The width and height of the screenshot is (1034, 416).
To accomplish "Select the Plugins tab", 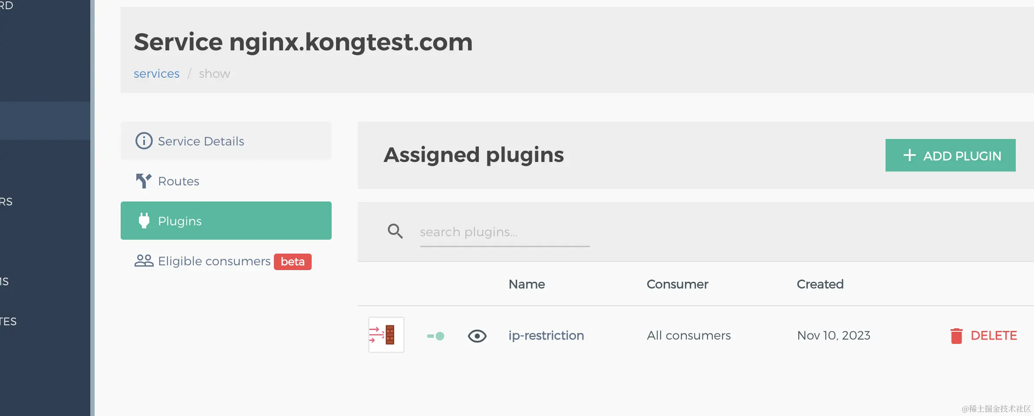I will tap(226, 221).
